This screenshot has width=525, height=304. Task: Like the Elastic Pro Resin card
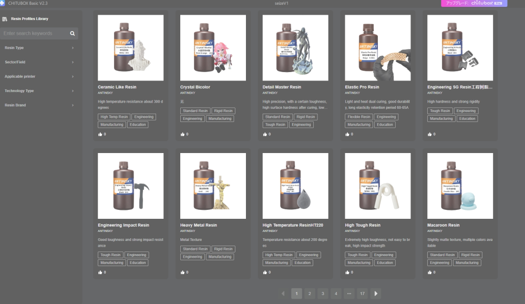347,135
